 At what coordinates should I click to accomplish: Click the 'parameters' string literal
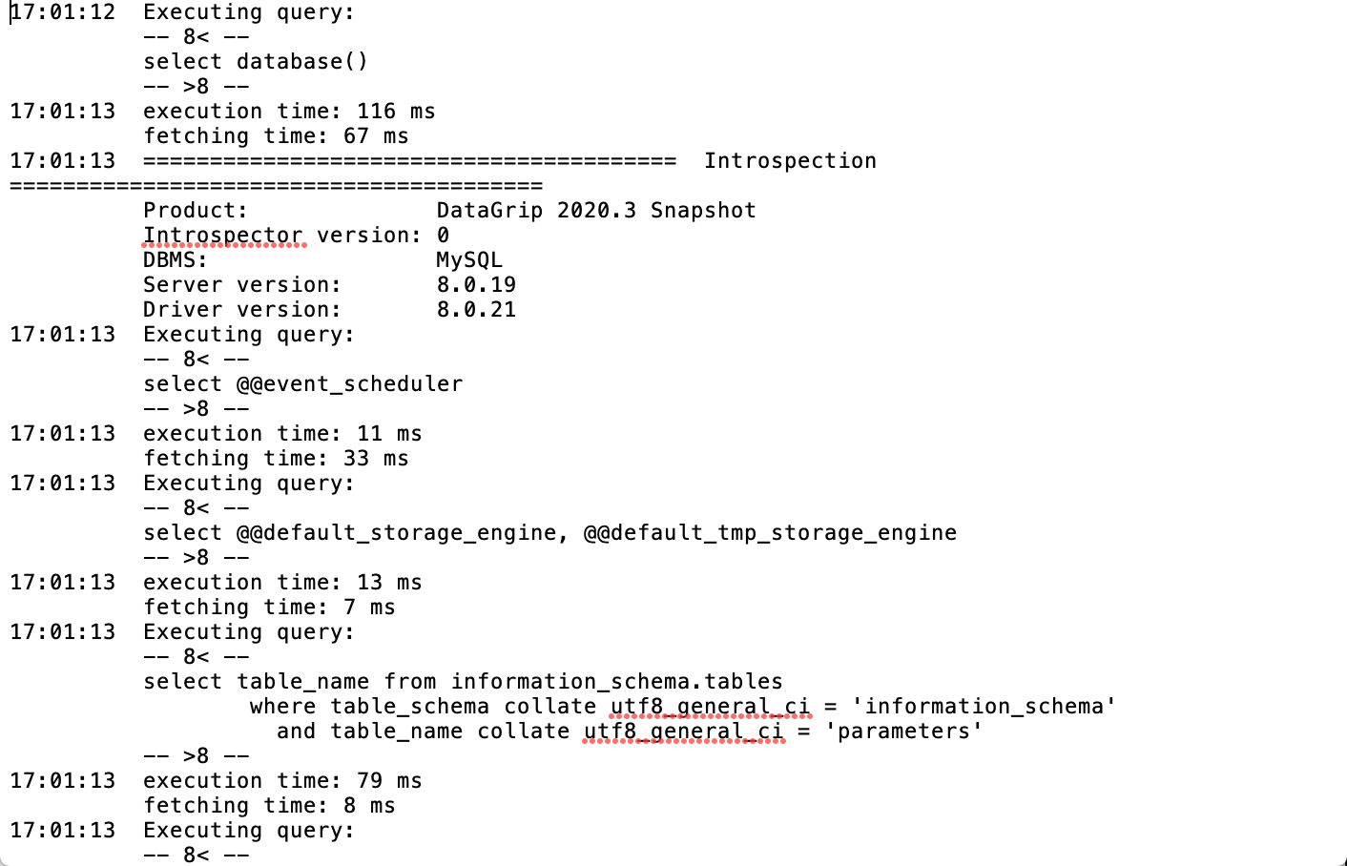903,732
